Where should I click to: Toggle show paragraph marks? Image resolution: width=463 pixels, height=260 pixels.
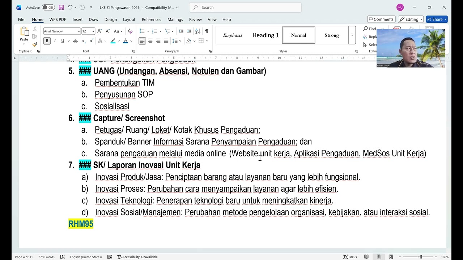click(207, 31)
